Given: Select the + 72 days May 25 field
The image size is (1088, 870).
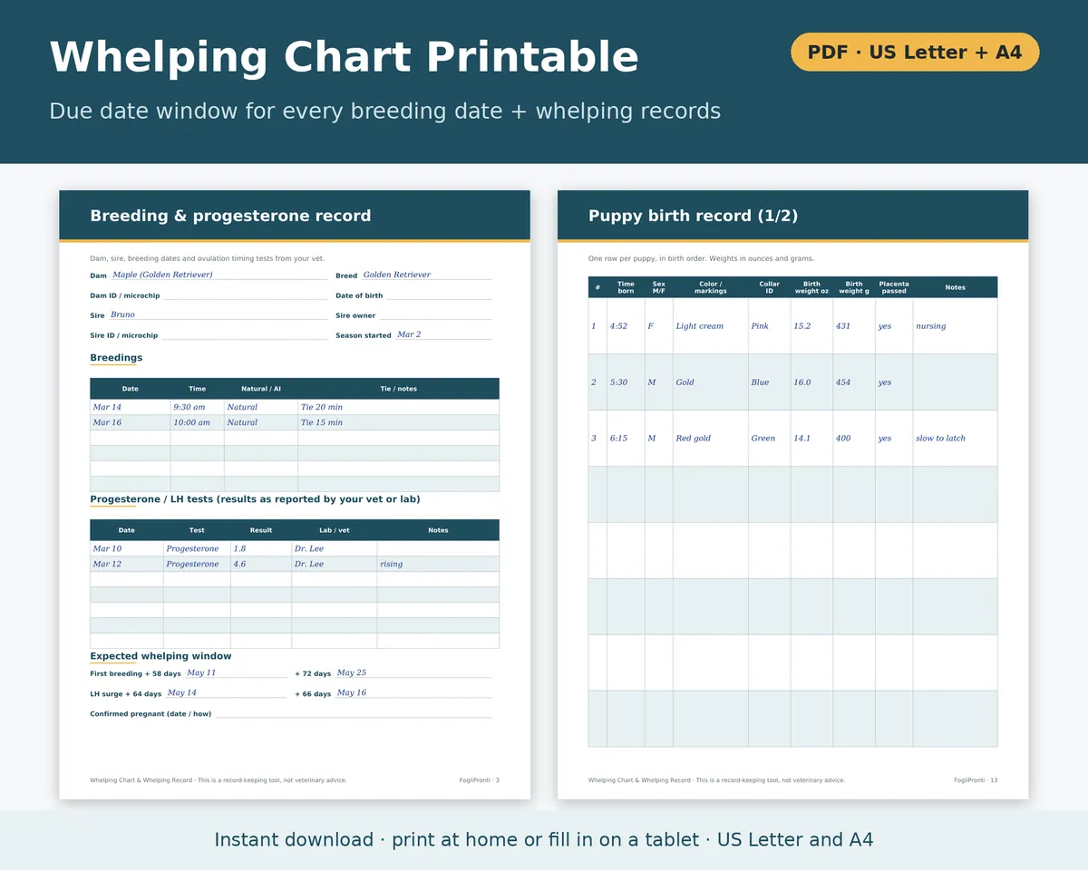Looking at the screenshot, I should pyautogui.click(x=413, y=672).
